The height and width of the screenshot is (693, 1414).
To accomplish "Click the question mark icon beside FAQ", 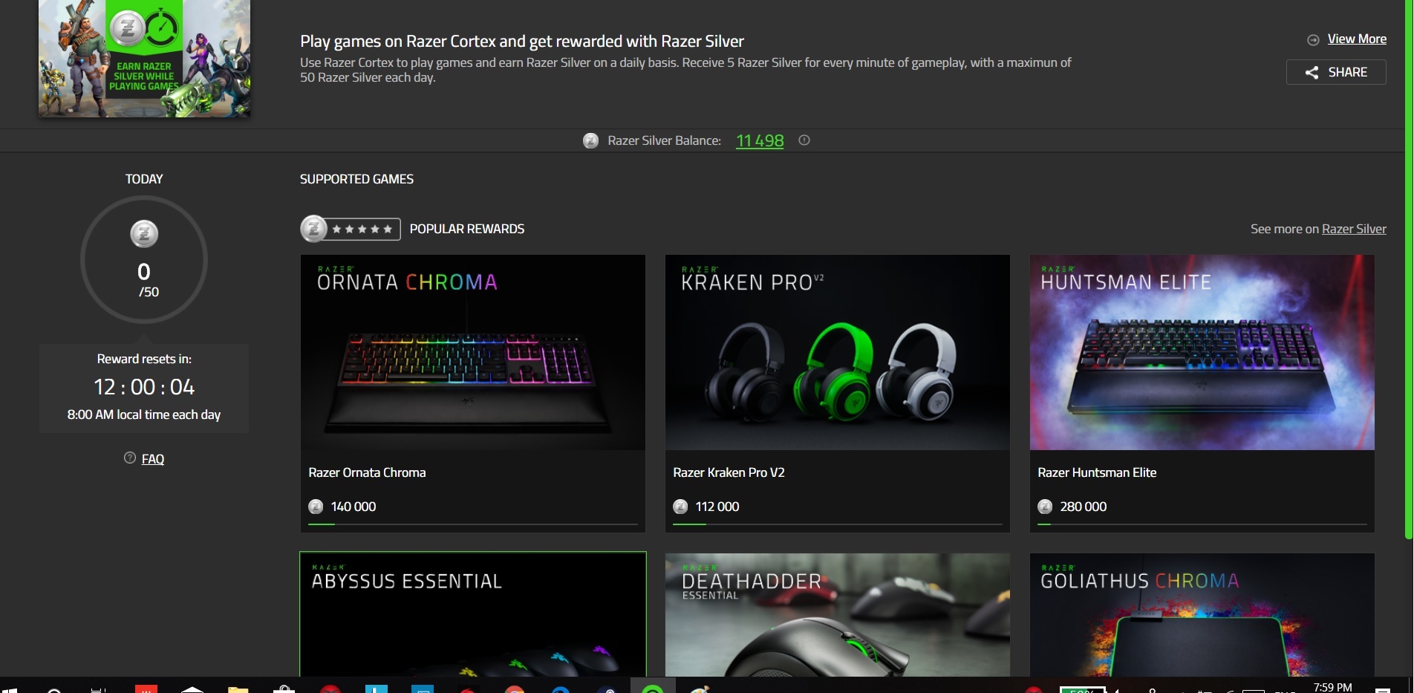I will point(130,458).
